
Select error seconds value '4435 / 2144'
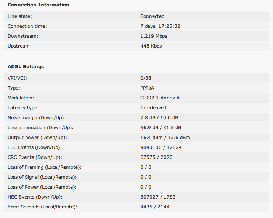point(155,207)
